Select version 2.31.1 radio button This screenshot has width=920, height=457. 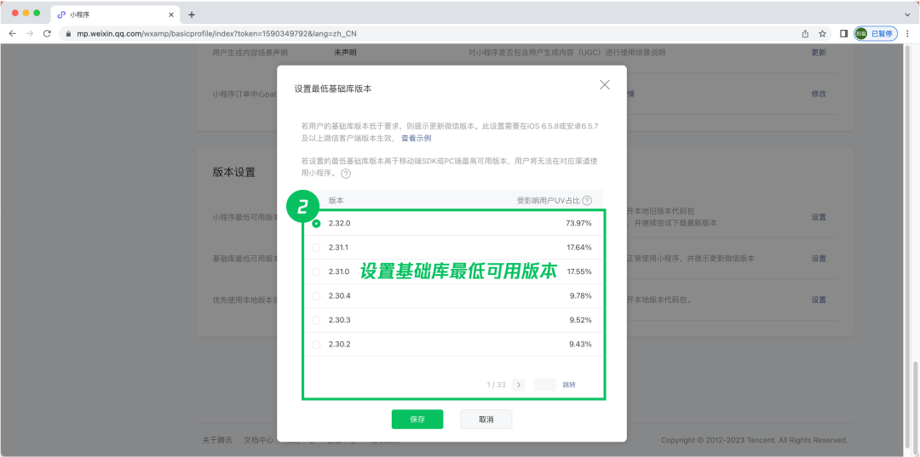point(316,248)
